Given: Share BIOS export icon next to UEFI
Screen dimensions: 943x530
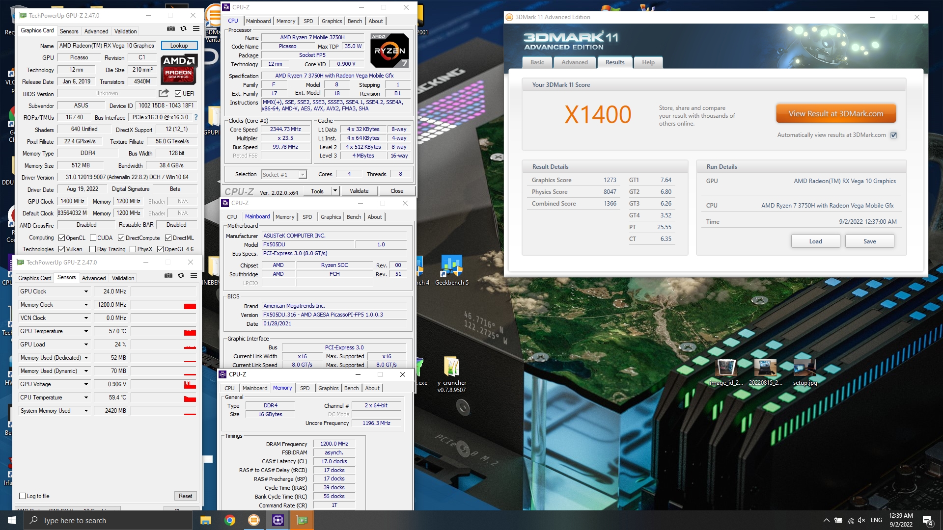Looking at the screenshot, I should (164, 93).
